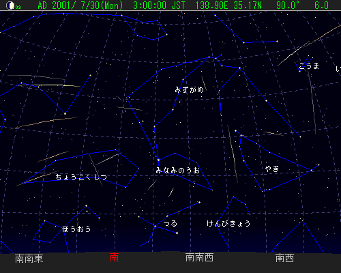Click the red 南 direction marker
The height and width of the screenshot is (273, 341).
pyautogui.click(x=114, y=257)
